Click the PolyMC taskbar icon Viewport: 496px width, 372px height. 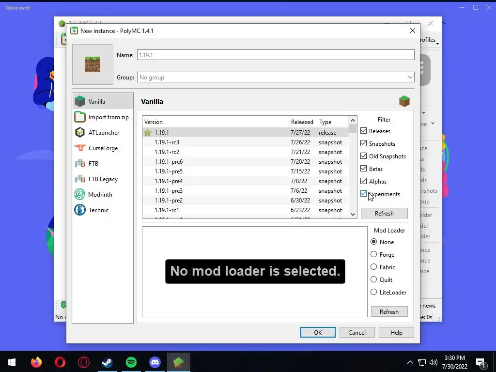178,362
